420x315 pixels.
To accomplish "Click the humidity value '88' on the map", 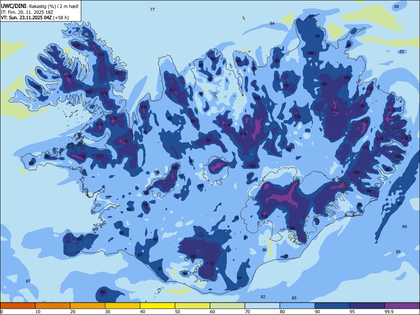I will tap(396, 6).
